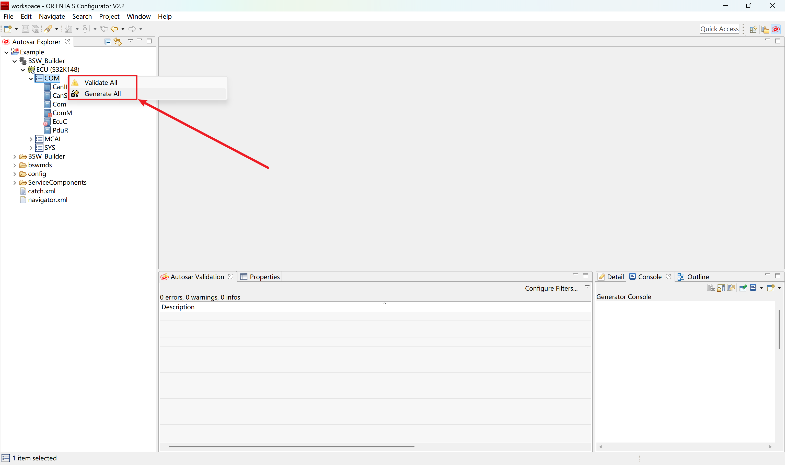Click the Open Perspective icon
The height and width of the screenshot is (465, 785).
[753, 29]
